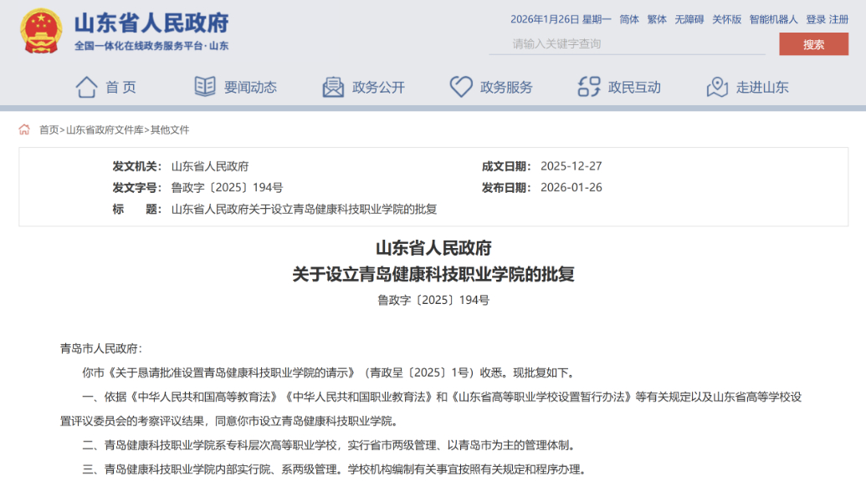Click the 走进山东 location pin icon
Screen dimensions: 866x486
[x=716, y=86]
